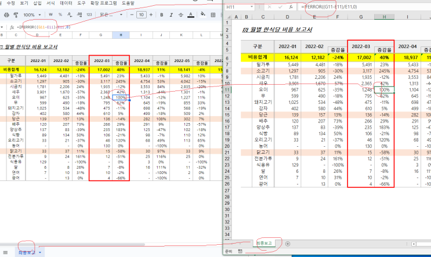Click the 2022-03 header in Google Sheets
431x257 pixels.
pyautogui.click(x=100, y=61)
